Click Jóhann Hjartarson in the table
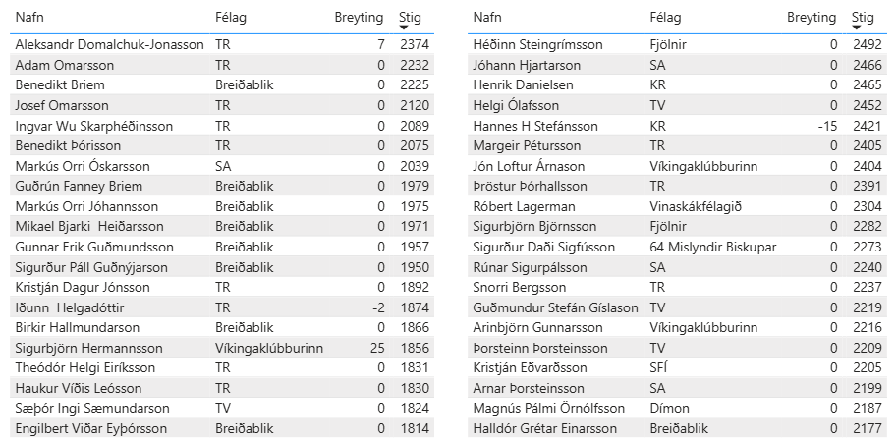 527,65
